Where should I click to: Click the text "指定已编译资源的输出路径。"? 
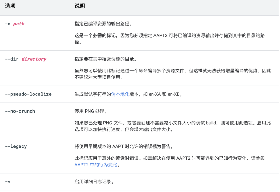pos(104,24)
